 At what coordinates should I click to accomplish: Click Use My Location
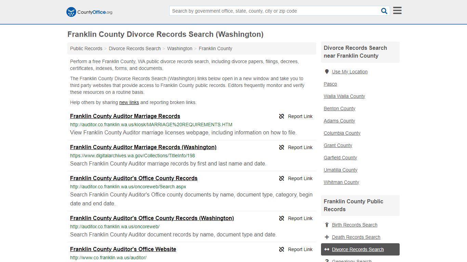[x=350, y=72]
